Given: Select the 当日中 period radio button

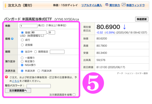Looking at the screenshot, I should click(22, 52).
